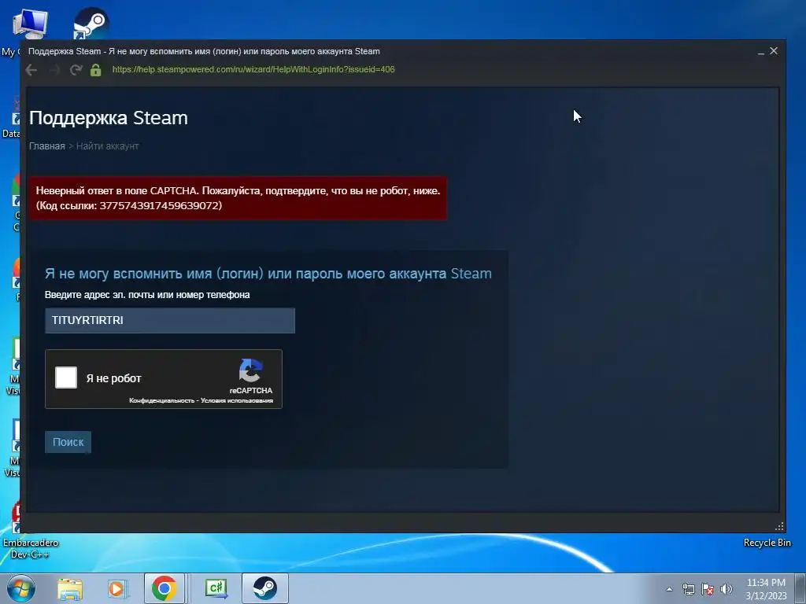
Task: Open the Action Center flag icon
Action: point(708,589)
